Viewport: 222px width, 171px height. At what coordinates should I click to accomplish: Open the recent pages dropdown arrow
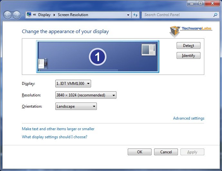coord(23,15)
